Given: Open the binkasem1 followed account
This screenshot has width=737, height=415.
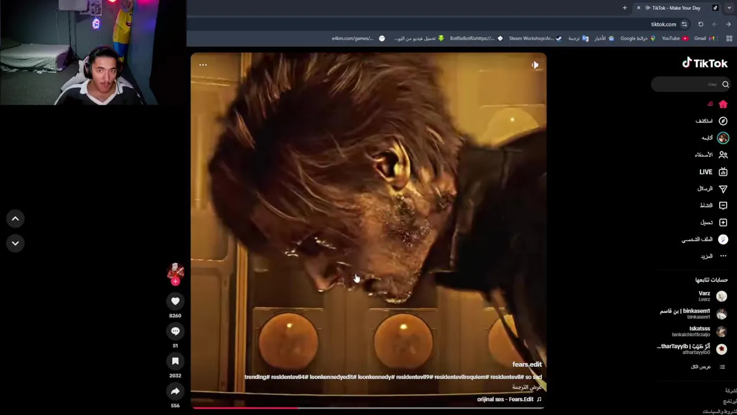Looking at the screenshot, I should 693,314.
